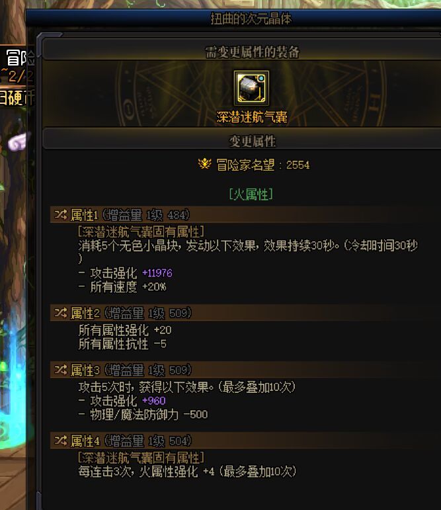The height and width of the screenshot is (510, 441).
Task: Click the shuffle icon beside 属性2
Action: (x=60, y=313)
